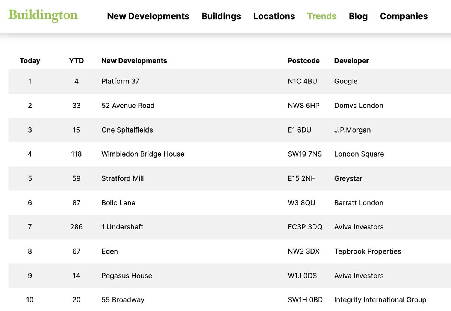This screenshot has width=451, height=311.
Task: Click the Postcode column header
Action: [304, 61]
